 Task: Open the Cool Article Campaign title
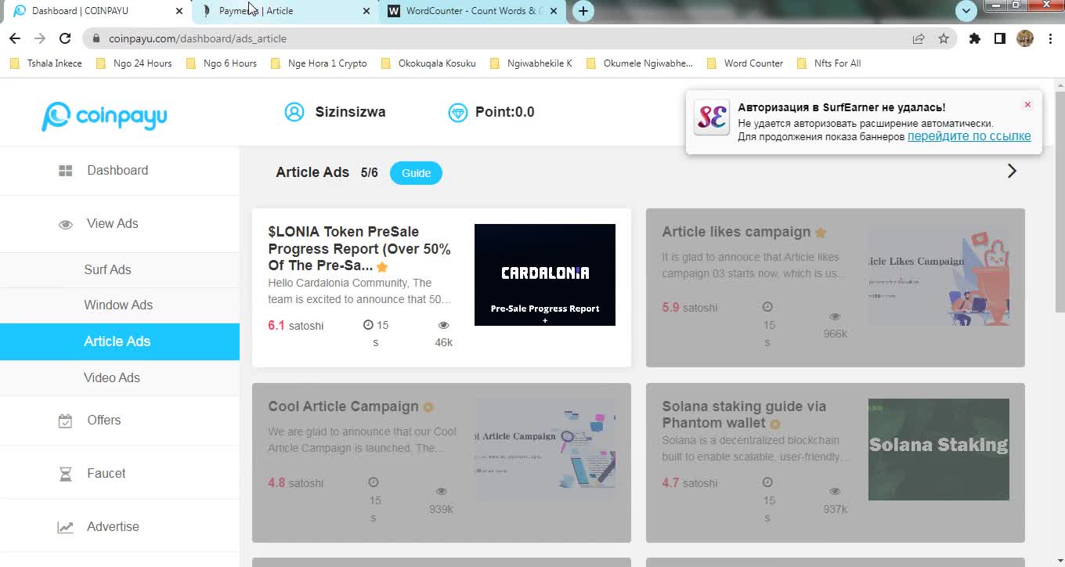pyautogui.click(x=343, y=406)
